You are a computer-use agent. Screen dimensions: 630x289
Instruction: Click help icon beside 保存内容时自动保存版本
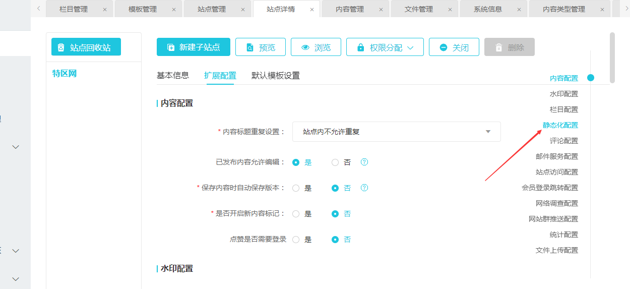coord(364,188)
